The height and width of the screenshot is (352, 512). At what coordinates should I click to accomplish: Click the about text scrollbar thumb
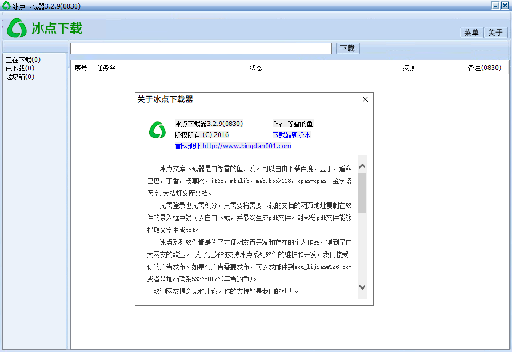pyautogui.click(x=362, y=193)
